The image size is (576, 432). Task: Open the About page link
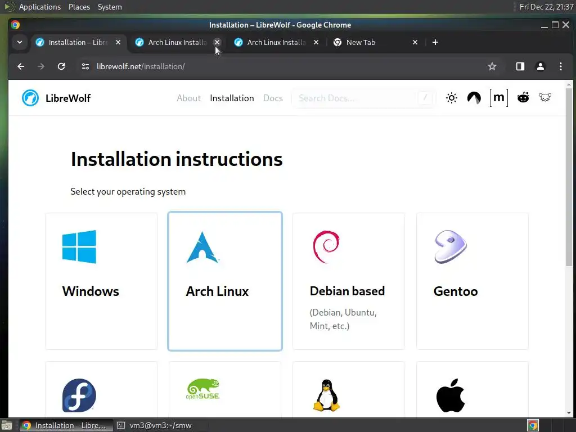click(x=189, y=98)
